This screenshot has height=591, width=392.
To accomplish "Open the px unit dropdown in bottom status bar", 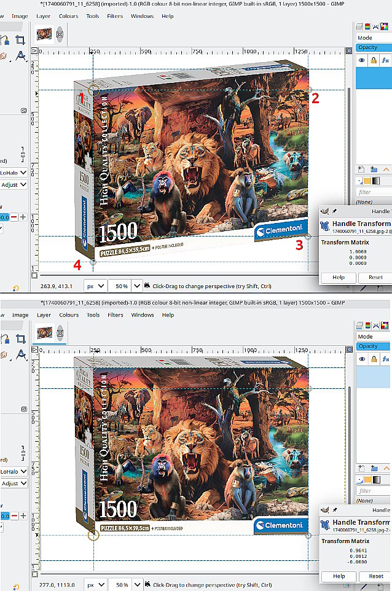I will coord(95,585).
